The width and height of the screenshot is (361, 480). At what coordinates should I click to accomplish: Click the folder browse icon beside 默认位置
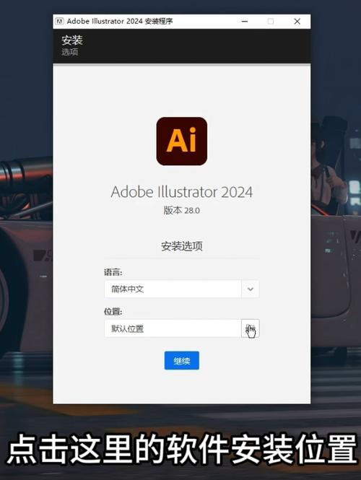(x=251, y=328)
